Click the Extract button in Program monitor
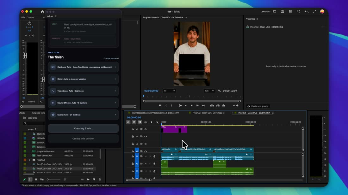The image size is (348, 195). 218,106
